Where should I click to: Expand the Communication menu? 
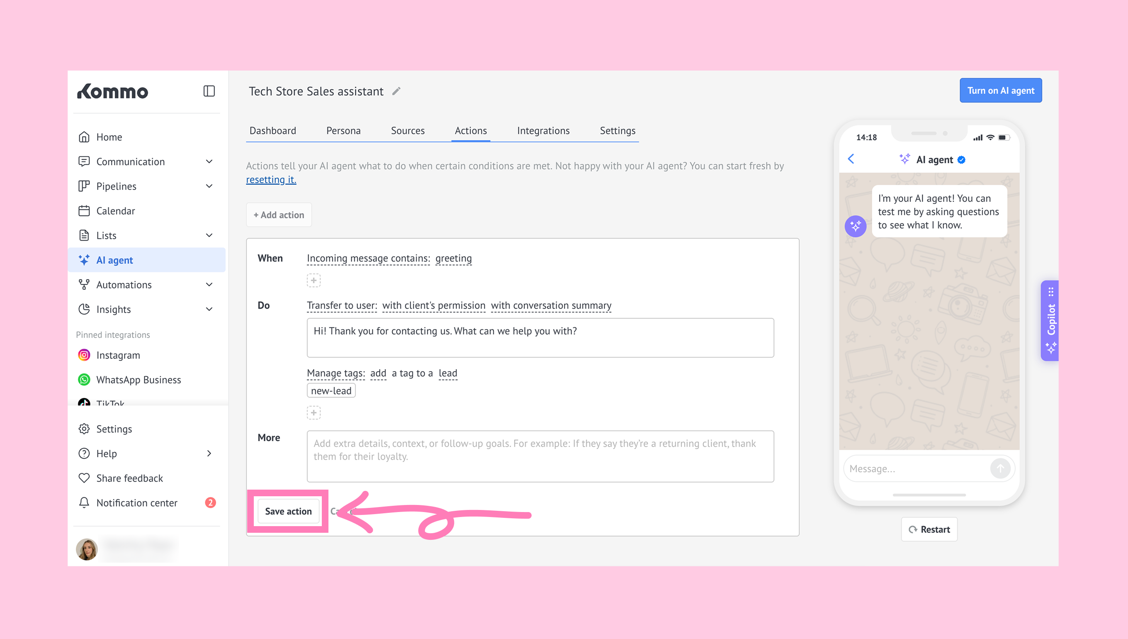209,161
